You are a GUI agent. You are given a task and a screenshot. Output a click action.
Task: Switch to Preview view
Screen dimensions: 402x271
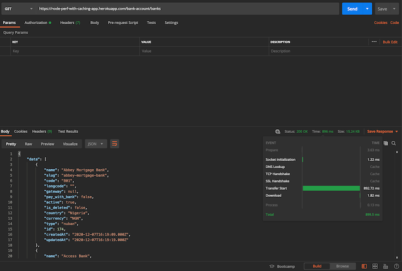[47, 144]
